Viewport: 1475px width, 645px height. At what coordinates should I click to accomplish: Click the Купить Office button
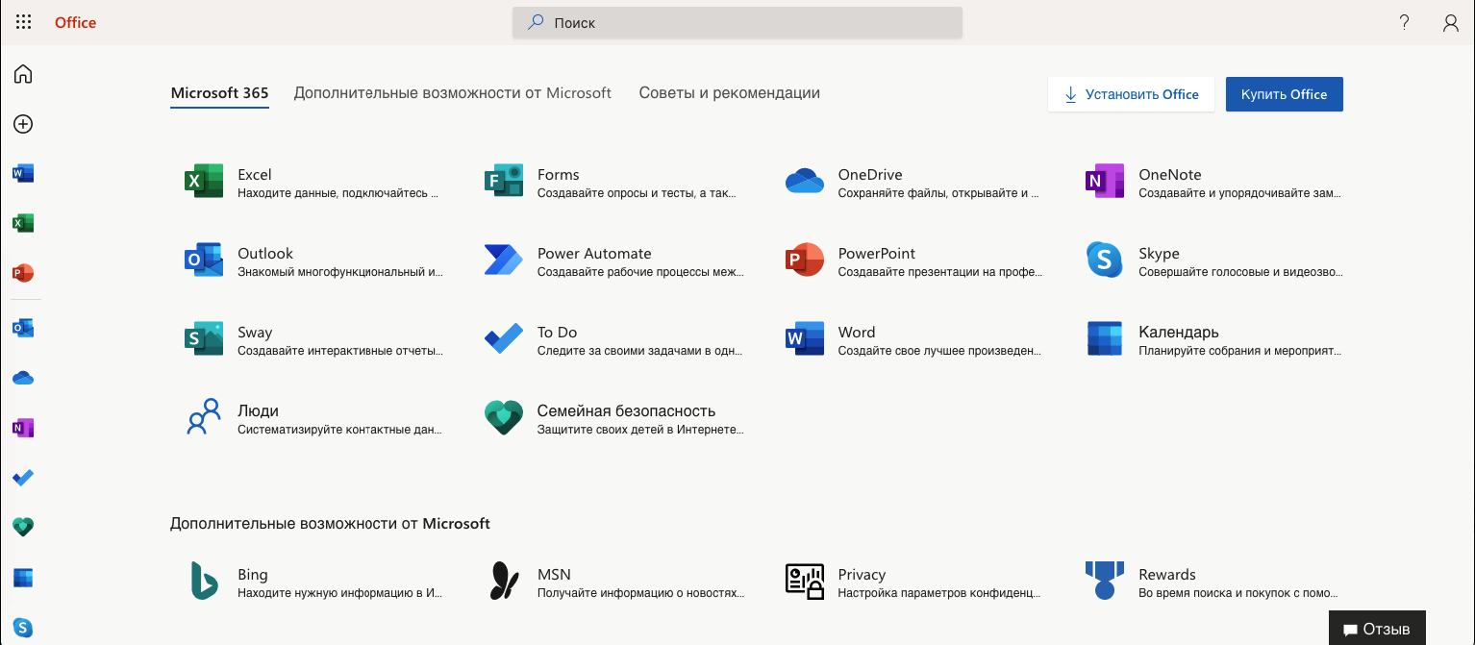(x=1285, y=94)
